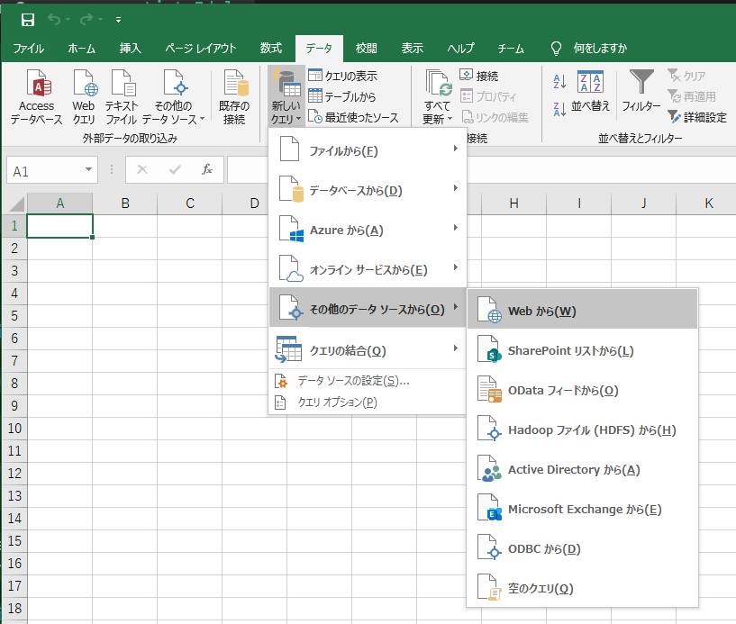Expand ファイルから(F) submenu

368,149
